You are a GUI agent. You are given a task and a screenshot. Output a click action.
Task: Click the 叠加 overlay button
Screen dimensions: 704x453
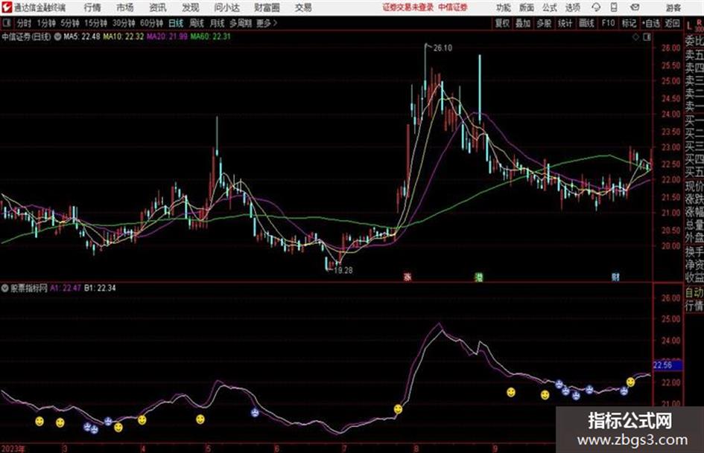[x=523, y=23]
